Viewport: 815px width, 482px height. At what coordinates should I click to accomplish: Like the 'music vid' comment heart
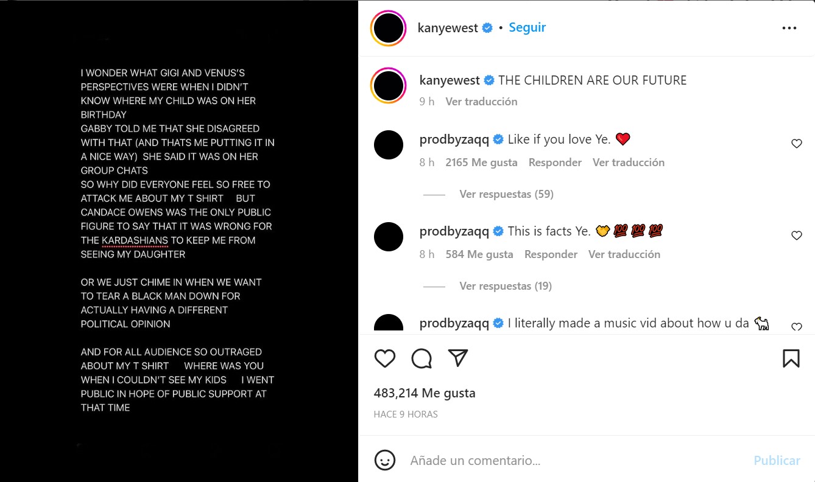click(796, 327)
